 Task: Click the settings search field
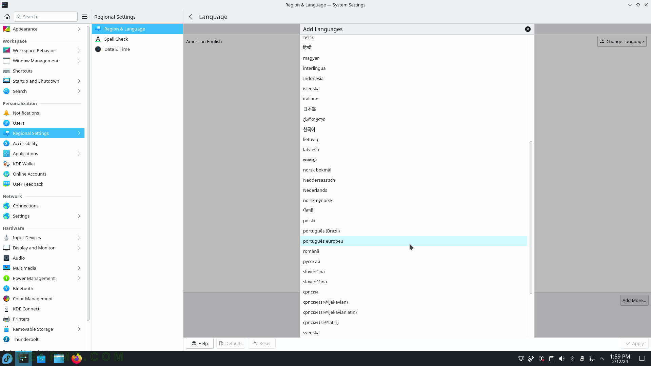46,17
